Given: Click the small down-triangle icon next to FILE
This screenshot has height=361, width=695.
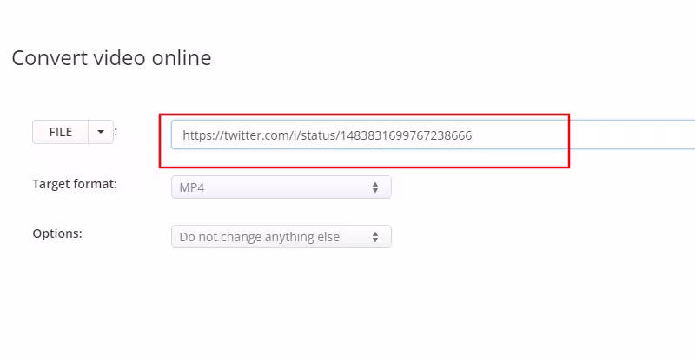Looking at the screenshot, I should [x=101, y=132].
